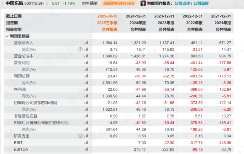Switch to the 财务摘要 tab
This screenshot has height=154, width=244.
point(90,4)
